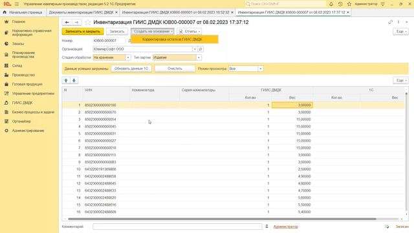Expand Создать на основании dropdown
Viewport: 414px width, 233px height.
(x=153, y=32)
